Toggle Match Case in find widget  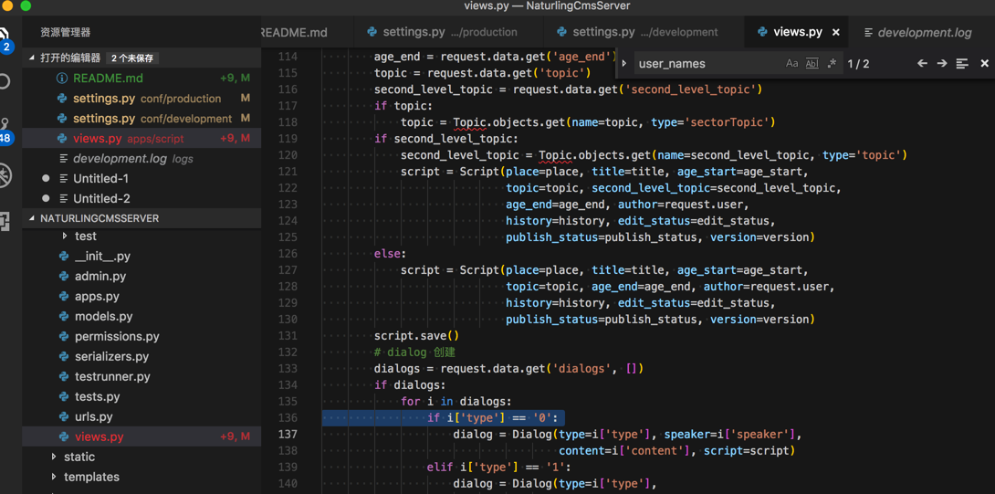click(791, 64)
